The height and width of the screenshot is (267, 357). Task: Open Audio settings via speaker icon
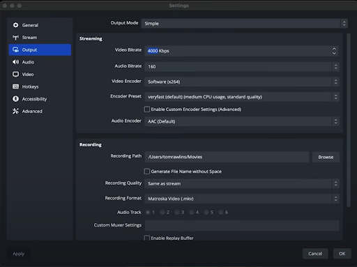coord(15,62)
